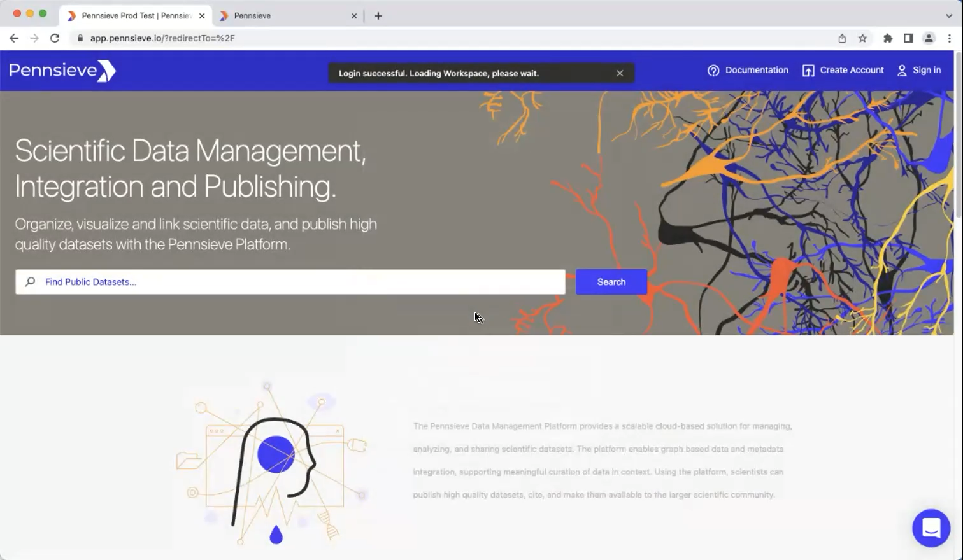Expand the tab search chevron
Viewport: 963px width, 560px height.
tap(949, 16)
